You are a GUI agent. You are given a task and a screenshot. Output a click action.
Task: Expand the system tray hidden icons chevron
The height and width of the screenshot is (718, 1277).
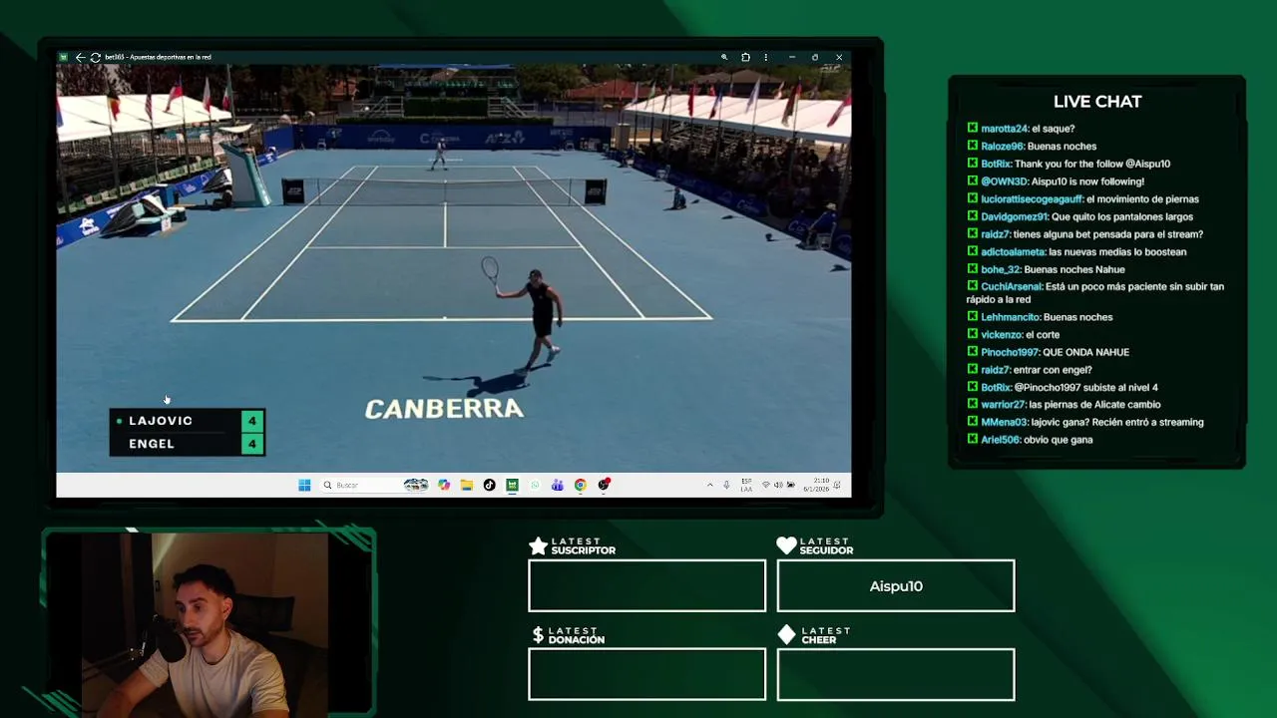click(710, 485)
